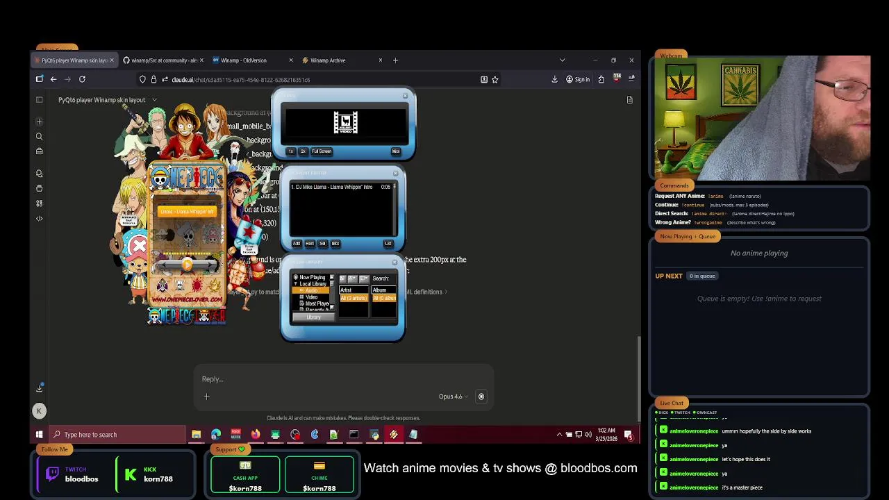Click the 1x video size button
Screen dimensions: 889x500
tap(291, 151)
